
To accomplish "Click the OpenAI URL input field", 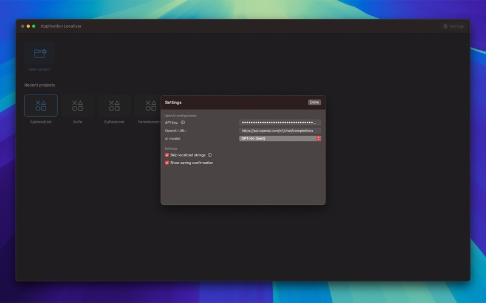I will click(280, 130).
